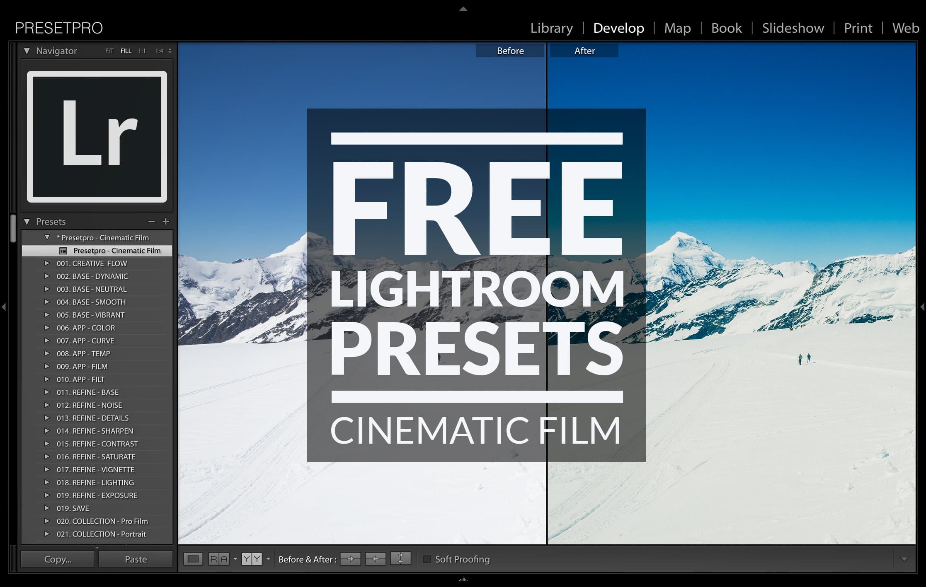The image size is (926, 587).
Task: Click the Lr logo navigator thumbnail
Action: 97,137
